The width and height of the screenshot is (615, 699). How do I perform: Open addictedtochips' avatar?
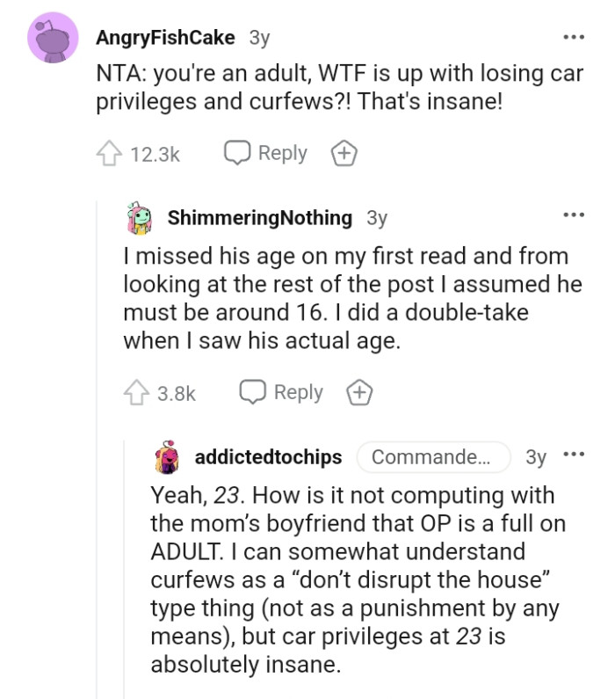click(x=167, y=458)
